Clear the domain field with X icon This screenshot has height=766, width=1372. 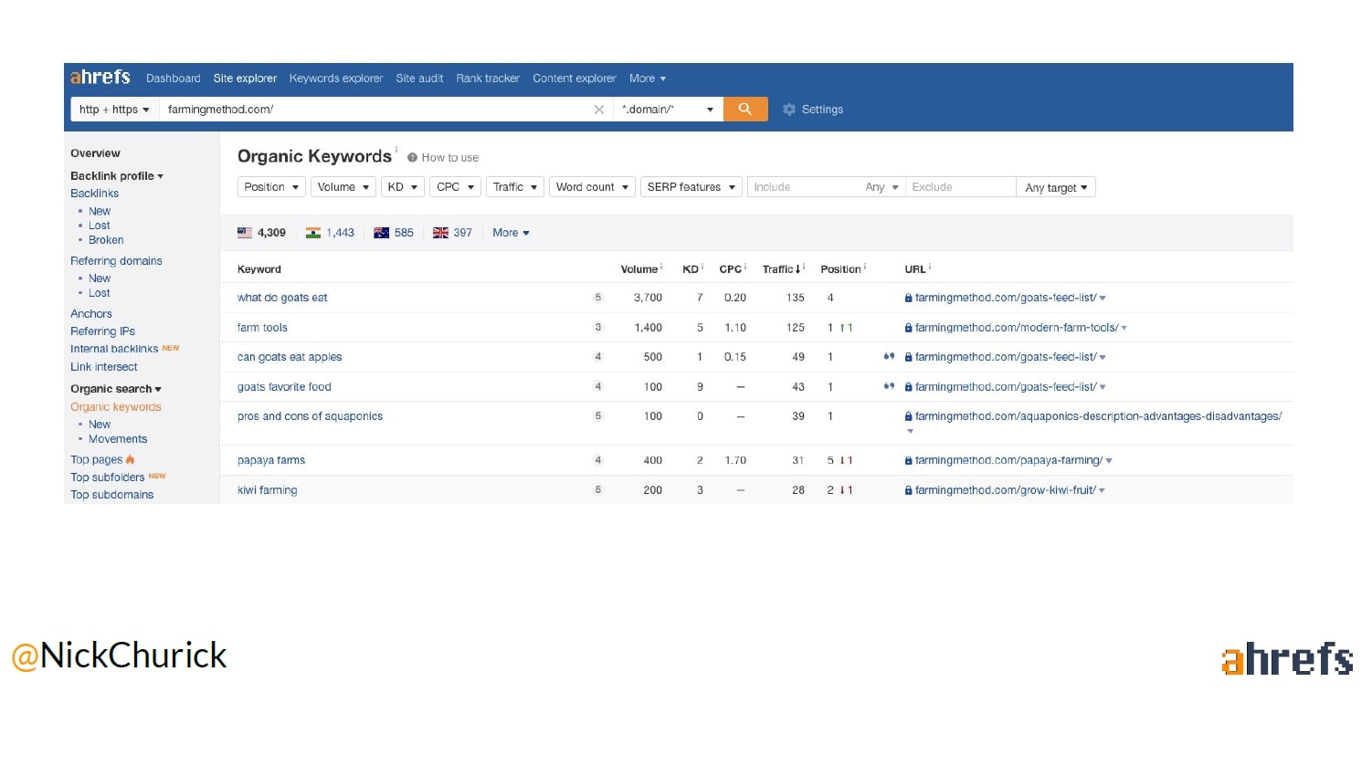pyautogui.click(x=599, y=110)
